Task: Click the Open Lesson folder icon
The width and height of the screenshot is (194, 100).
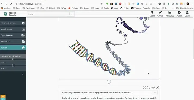Action: tap(23, 36)
